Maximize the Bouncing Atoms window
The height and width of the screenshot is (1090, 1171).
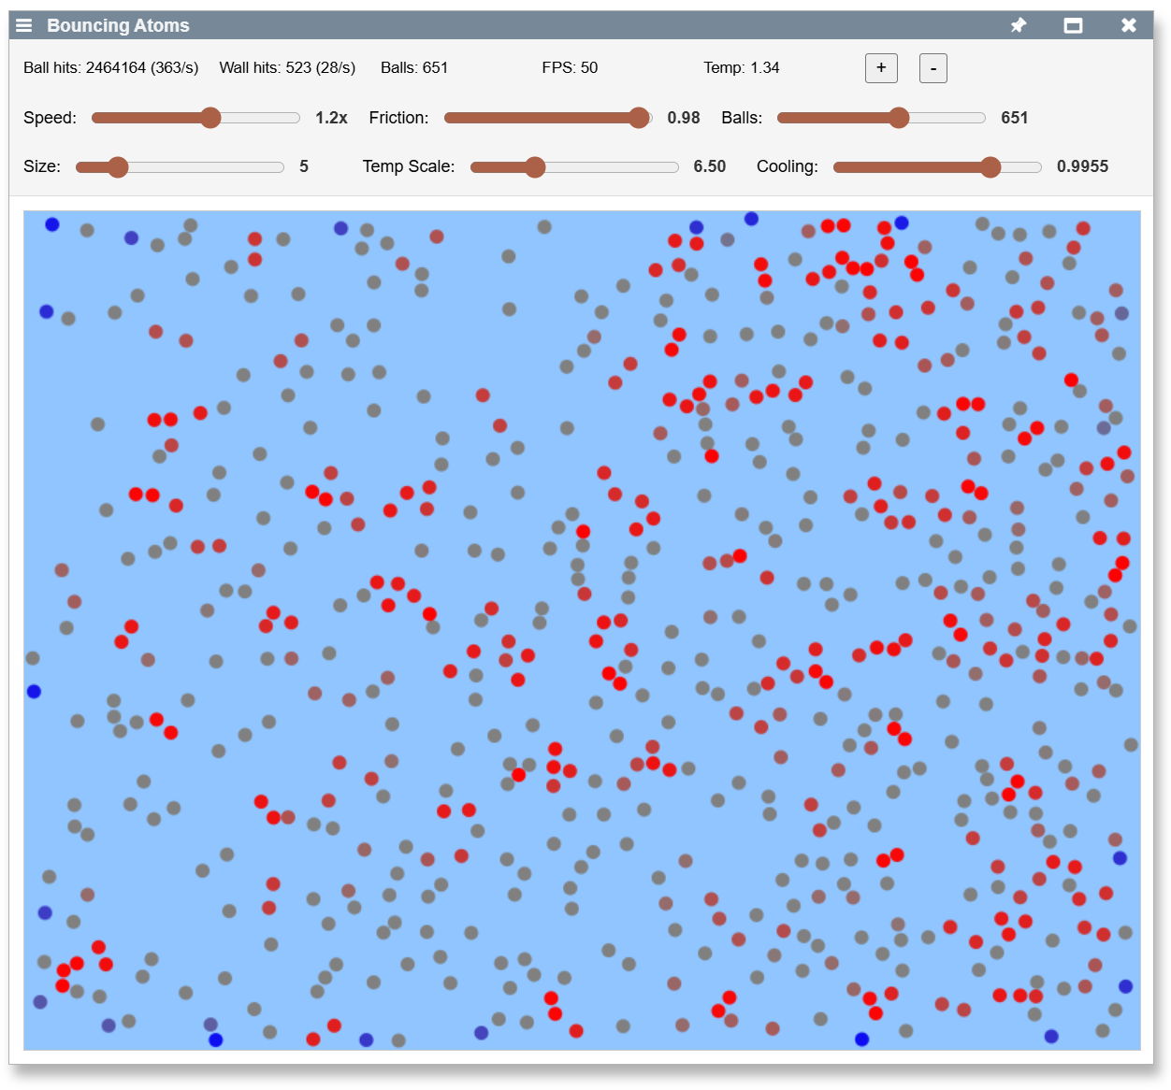1073,25
